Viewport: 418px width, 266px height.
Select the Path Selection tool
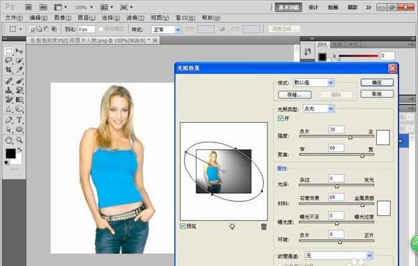coord(9,129)
